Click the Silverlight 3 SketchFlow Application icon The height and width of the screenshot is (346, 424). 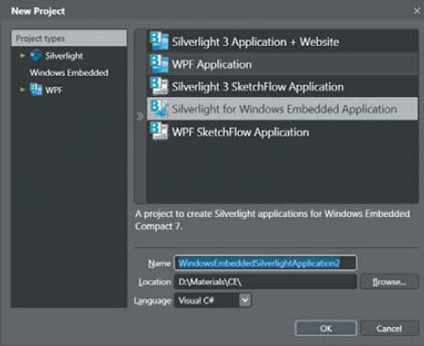pos(159,86)
